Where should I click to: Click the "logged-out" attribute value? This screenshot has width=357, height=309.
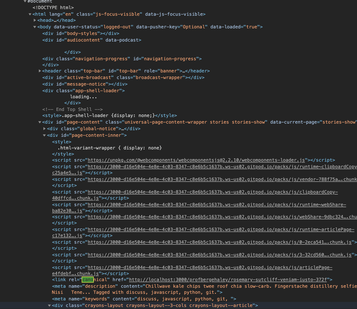[x=117, y=27]
